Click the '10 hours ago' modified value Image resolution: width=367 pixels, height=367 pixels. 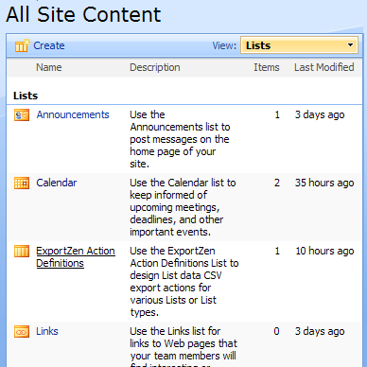pos(324,251)
